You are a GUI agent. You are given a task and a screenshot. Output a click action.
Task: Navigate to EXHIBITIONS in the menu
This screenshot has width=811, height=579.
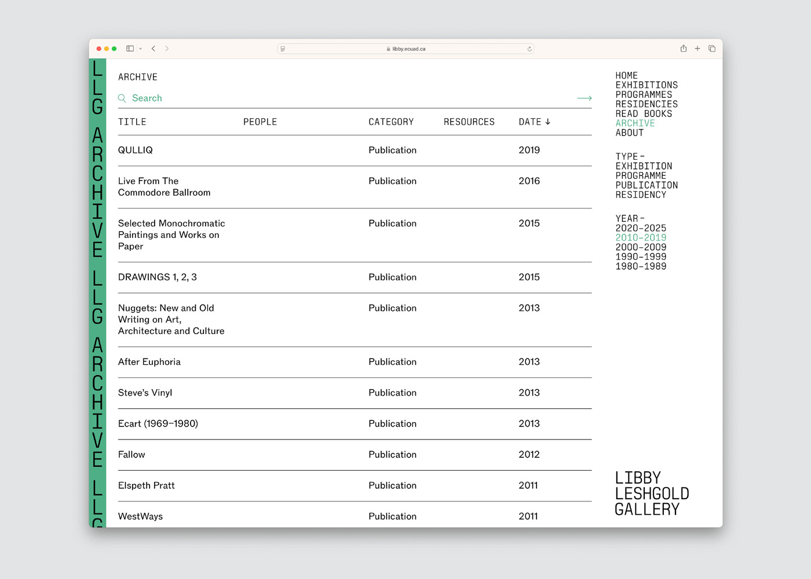tap(646, 85)
